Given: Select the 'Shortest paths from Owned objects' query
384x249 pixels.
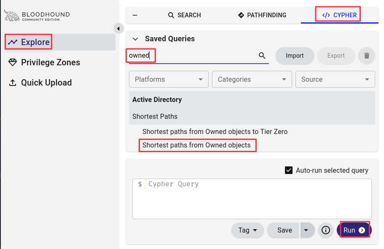Looking at the screenshot, I should [196, 145].
